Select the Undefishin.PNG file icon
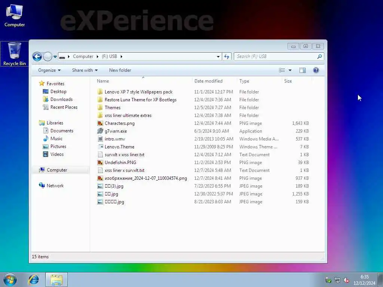Viewport: 383px width, 287px height. click(x=100, y=163)
